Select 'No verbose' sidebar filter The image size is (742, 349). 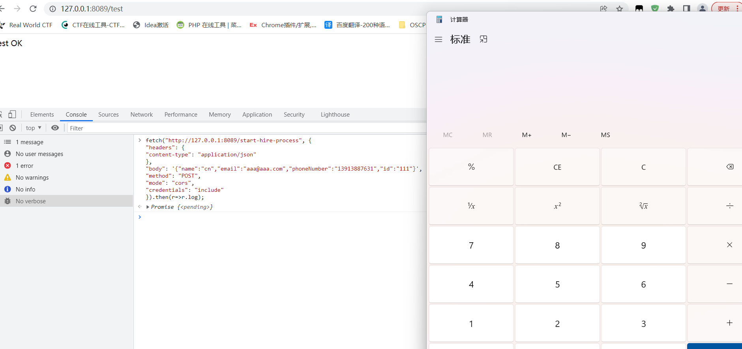pyautogui.click(x=66, y=201)
